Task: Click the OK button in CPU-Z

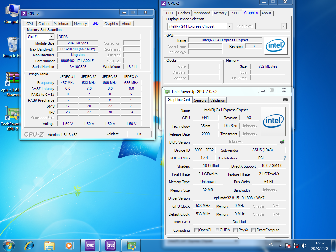Action: pyautogui.click(x=139, y=134)
